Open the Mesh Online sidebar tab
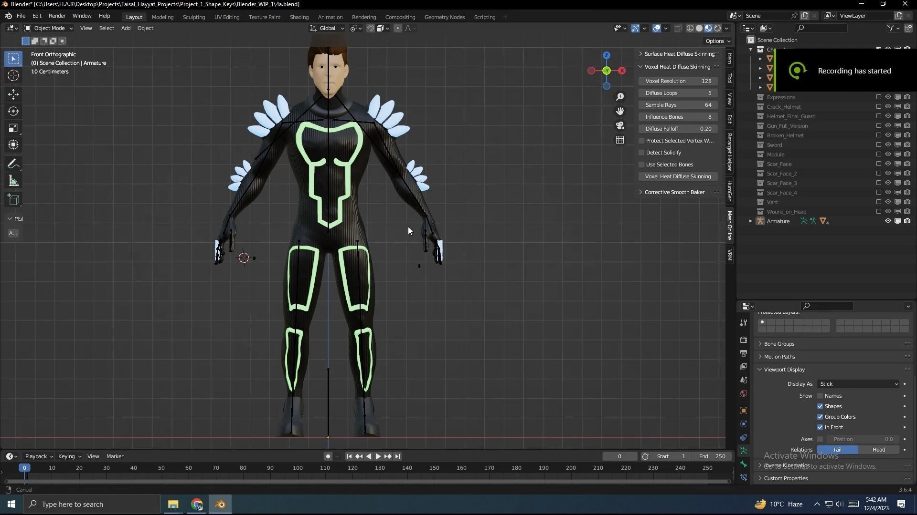917x515 pixels. [729, 225]
